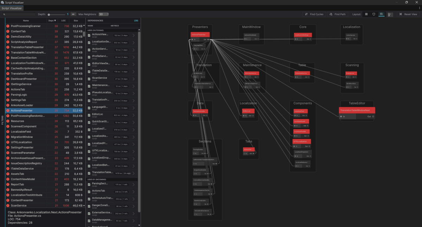
Task: Click the Reset View frame icon
Action: point(401,14)
